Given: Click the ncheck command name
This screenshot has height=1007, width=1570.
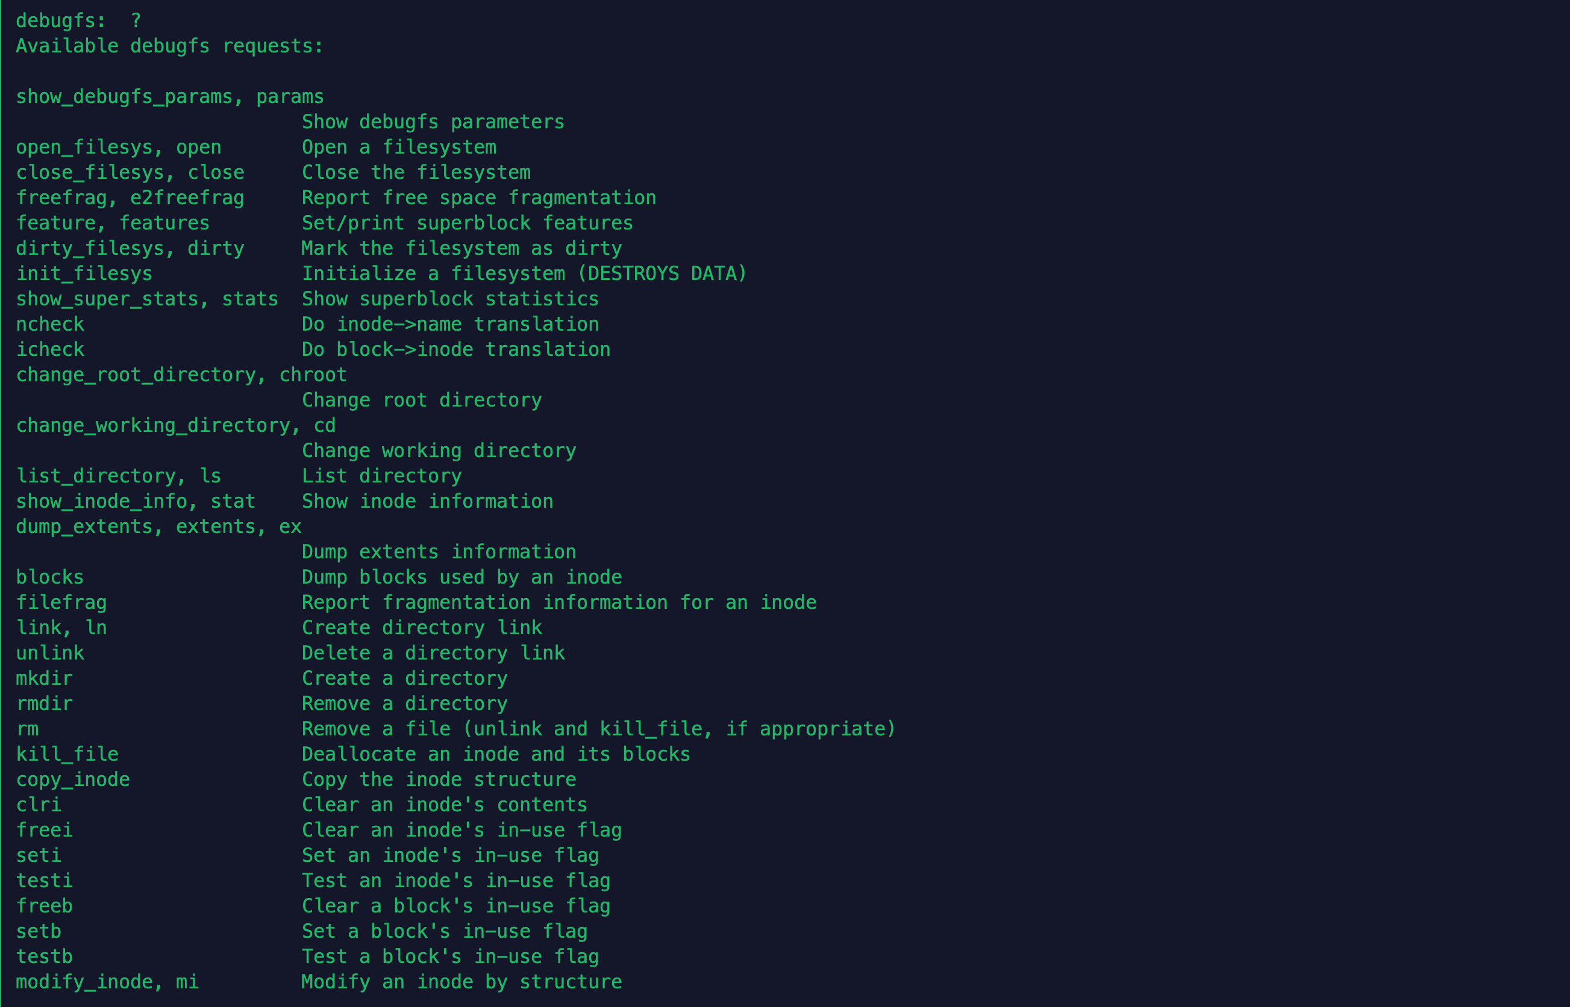Looking at the screenshot, I should tap(49, 325).
